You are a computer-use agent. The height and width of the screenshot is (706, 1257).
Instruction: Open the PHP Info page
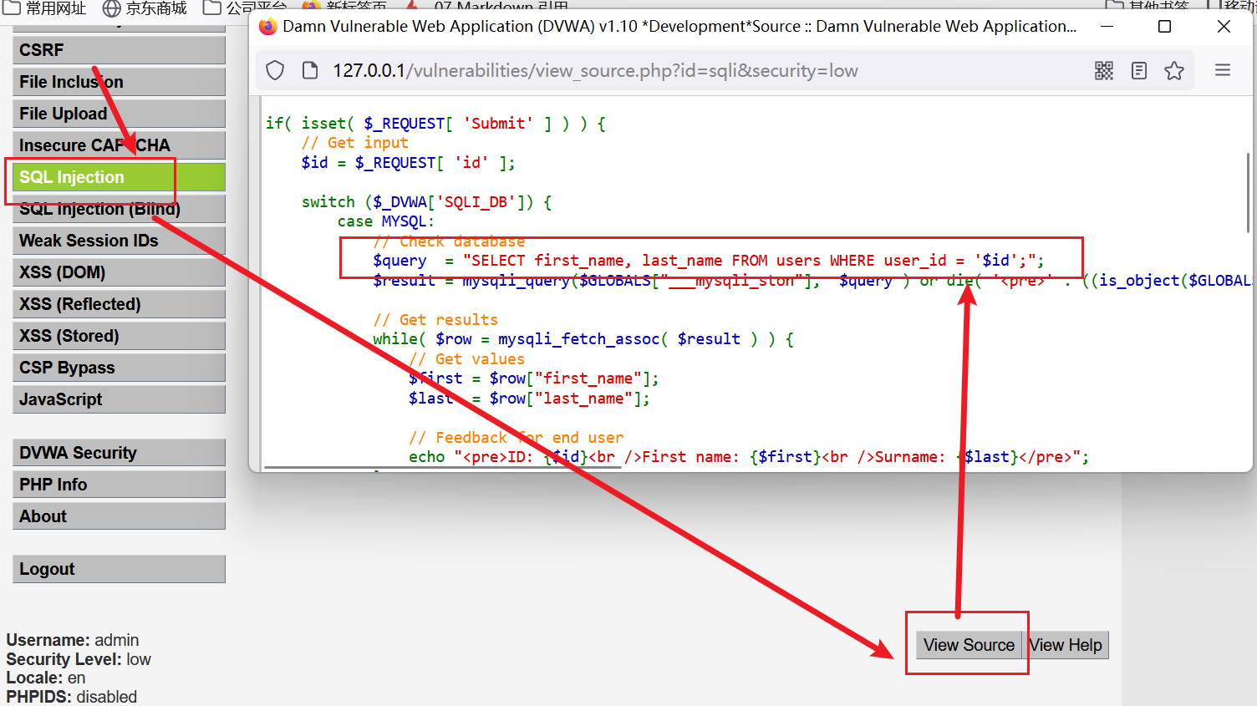coord(119,485)
